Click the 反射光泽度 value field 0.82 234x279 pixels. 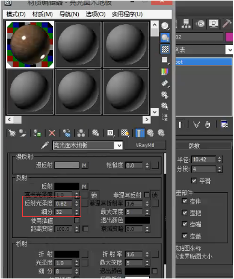[x=64, y=204]
